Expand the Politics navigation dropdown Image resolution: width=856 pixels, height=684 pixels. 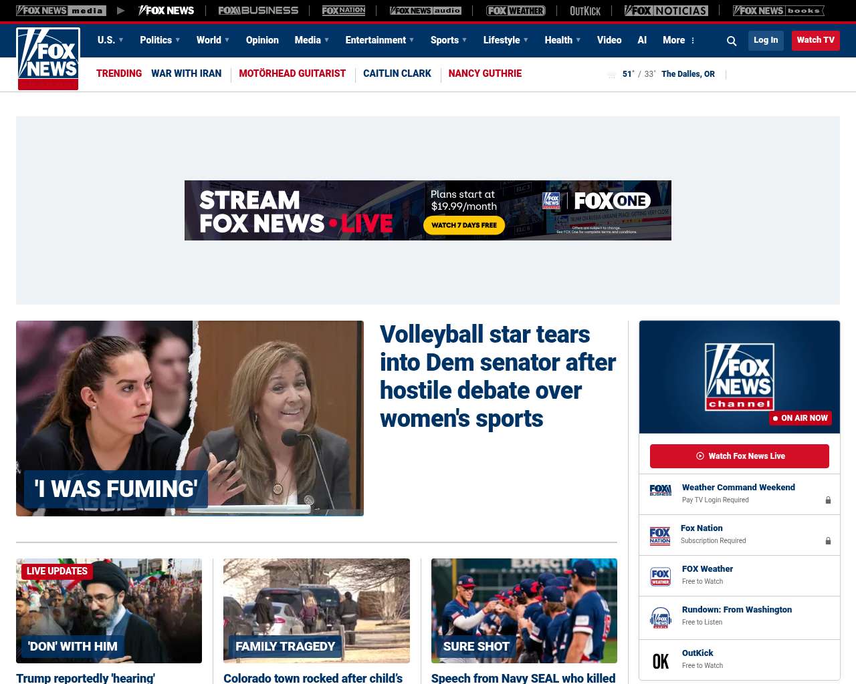pos(160,40)
